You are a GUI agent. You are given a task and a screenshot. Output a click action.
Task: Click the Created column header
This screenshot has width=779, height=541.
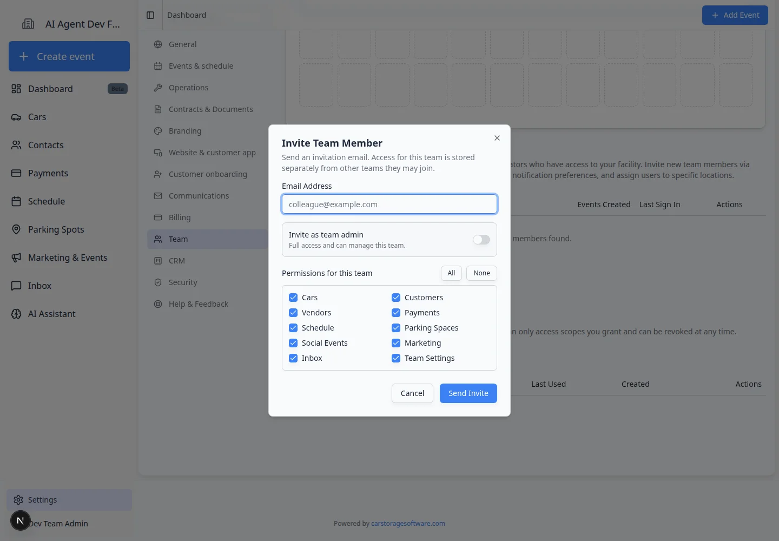pos(636,384)
